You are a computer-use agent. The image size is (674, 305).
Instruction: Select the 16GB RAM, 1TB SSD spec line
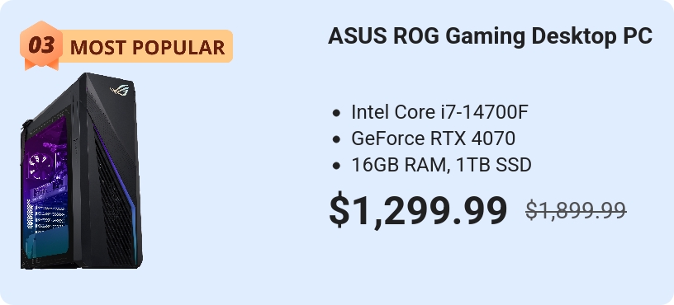coord(441,165)
